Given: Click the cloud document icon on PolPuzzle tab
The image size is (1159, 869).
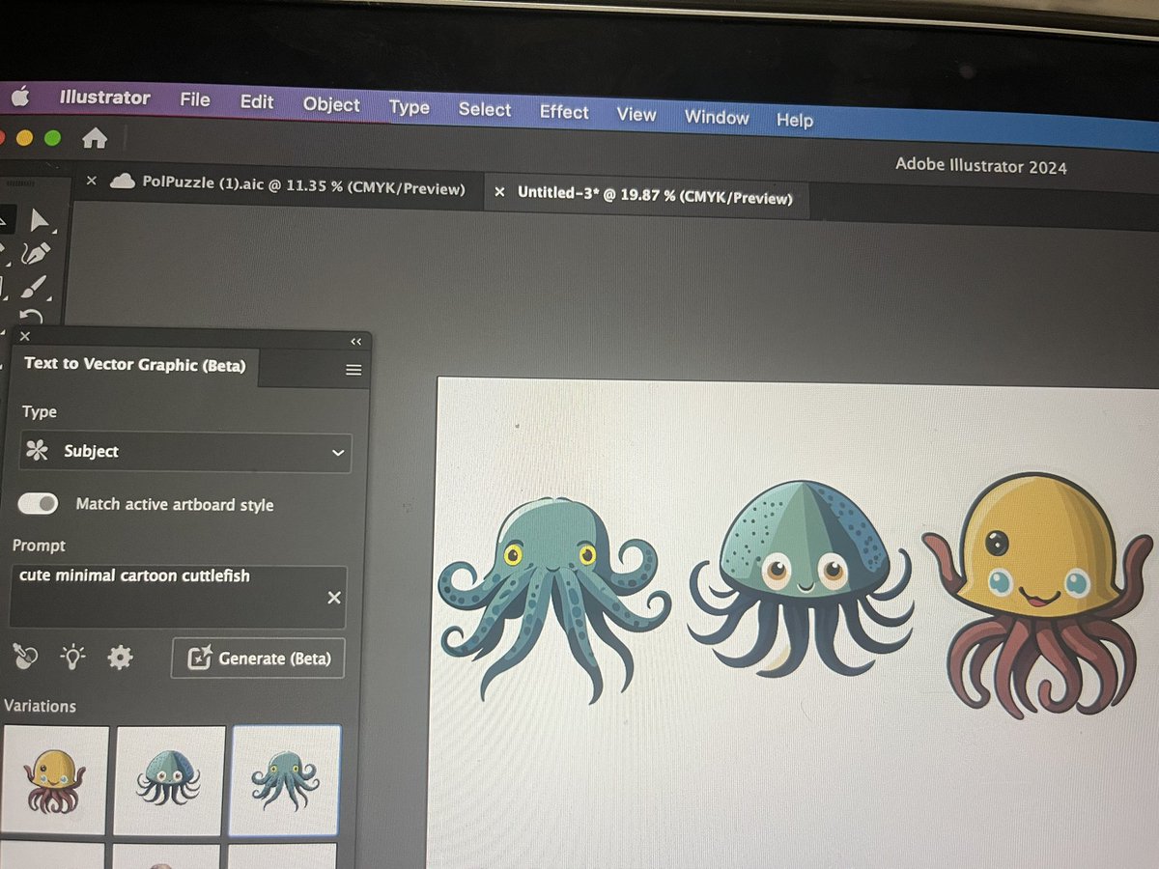Looking at the screenshot, I should 122,181.
